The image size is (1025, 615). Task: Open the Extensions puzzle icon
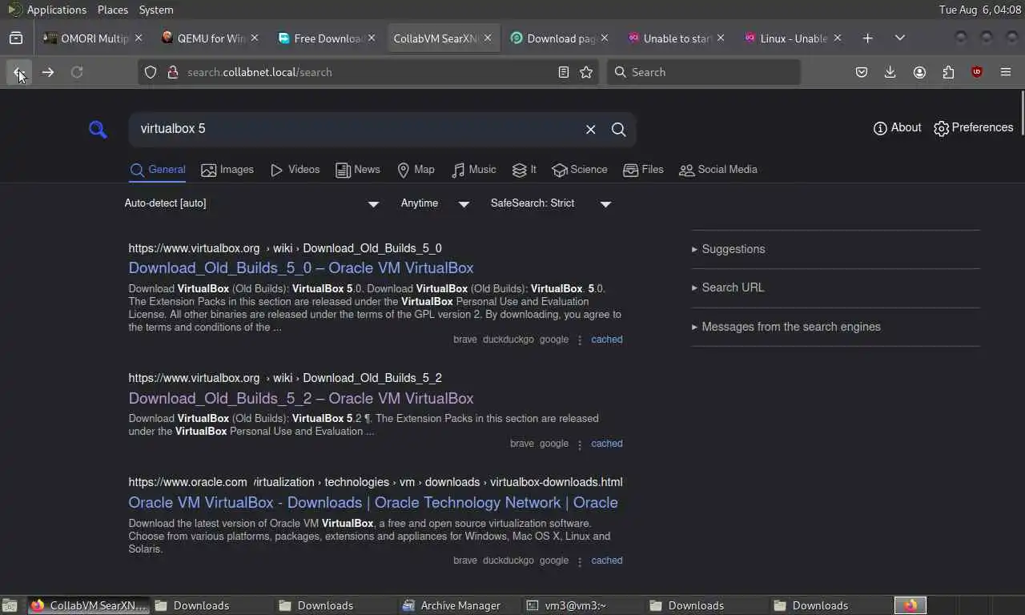click(948, 72)
